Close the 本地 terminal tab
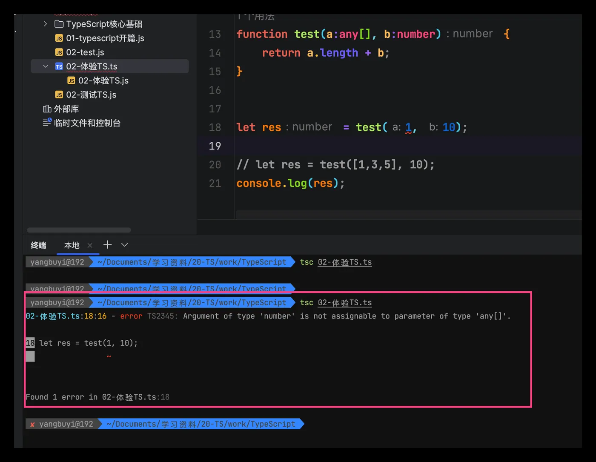The image size is (596, 462). point(90,245)
